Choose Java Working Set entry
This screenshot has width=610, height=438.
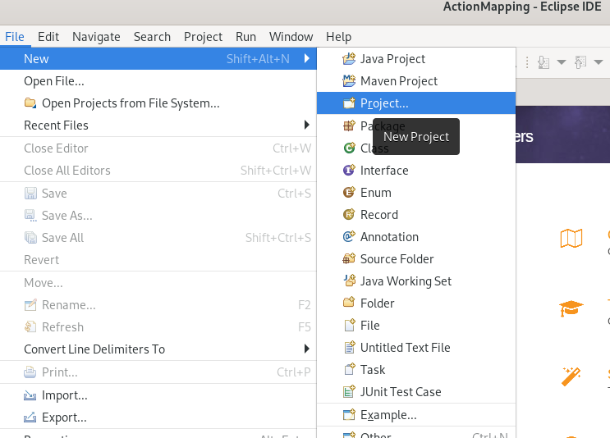(416, 281)
